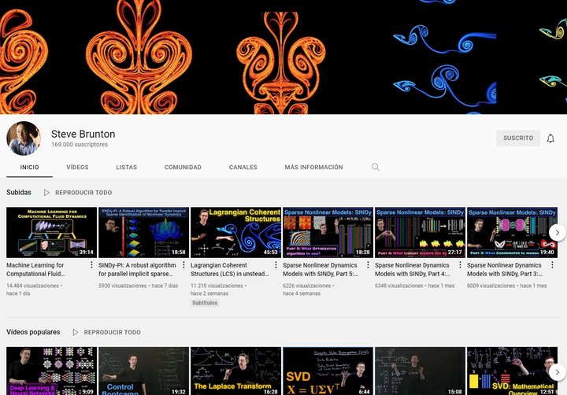Viewport: 567px width, 395px height.
Task: Click '5930 visualizaciones · hace 7 días' text
Action: point(138,286)
